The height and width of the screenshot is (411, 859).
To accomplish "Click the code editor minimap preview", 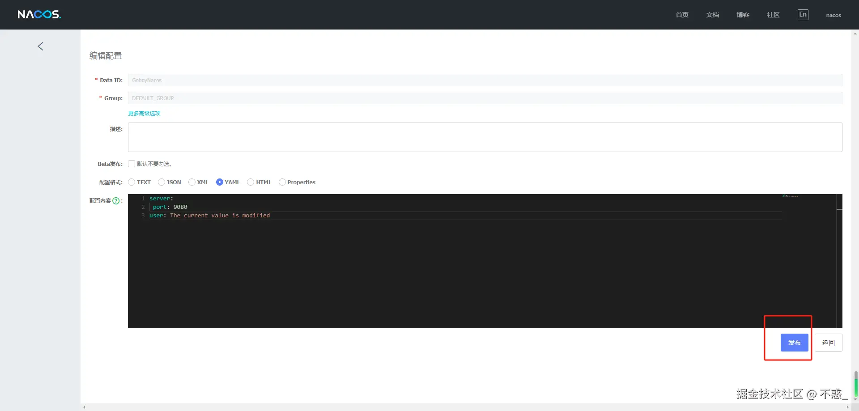I will tap(790, 196).
